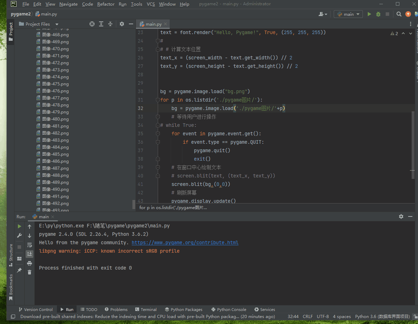The width and height of the screenshot is (418, 324).
Task: Expand the Project Files view dropdown
Action: click(x=57, y=24)
